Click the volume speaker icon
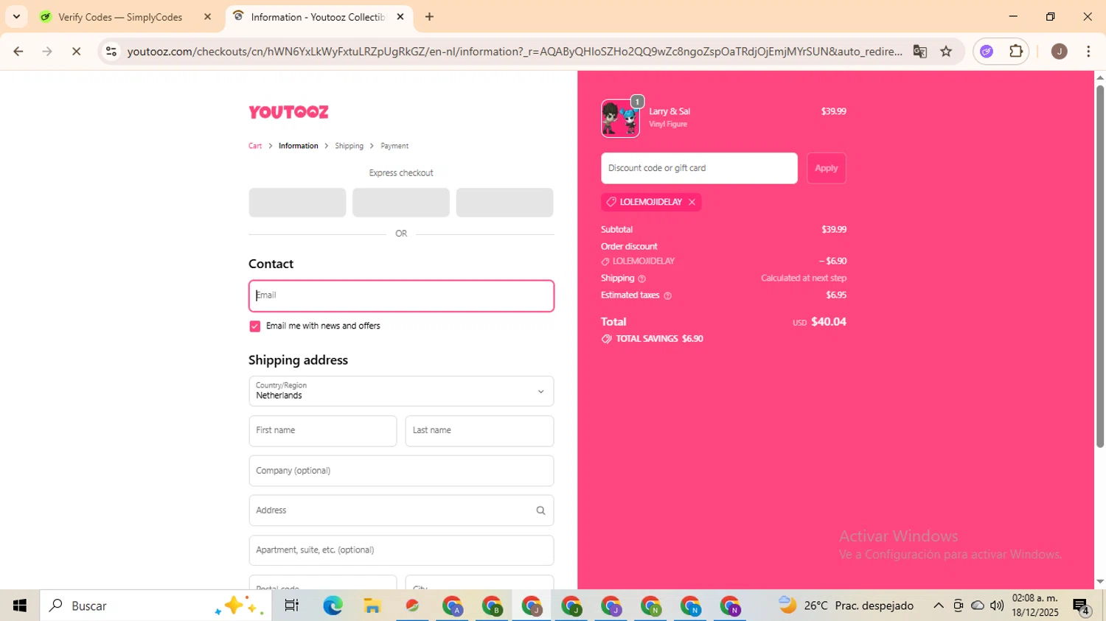Image resolution: width=1106 pixels, height=621 pixels. [997, 606]
